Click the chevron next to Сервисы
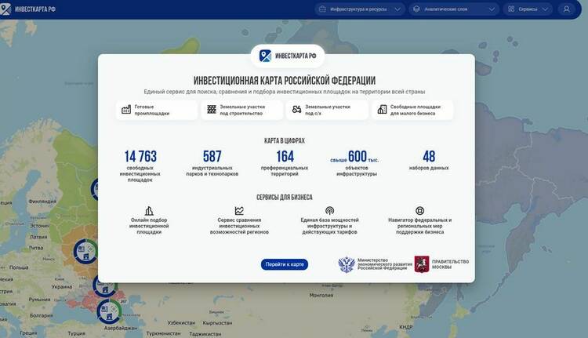This screenshot has width=588, height=338. pyautogui.click(x=545, y=9)
